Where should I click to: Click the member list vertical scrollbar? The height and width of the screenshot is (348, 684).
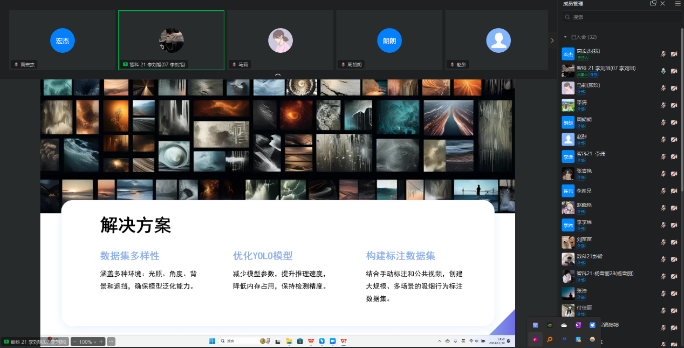coord(682,108)
